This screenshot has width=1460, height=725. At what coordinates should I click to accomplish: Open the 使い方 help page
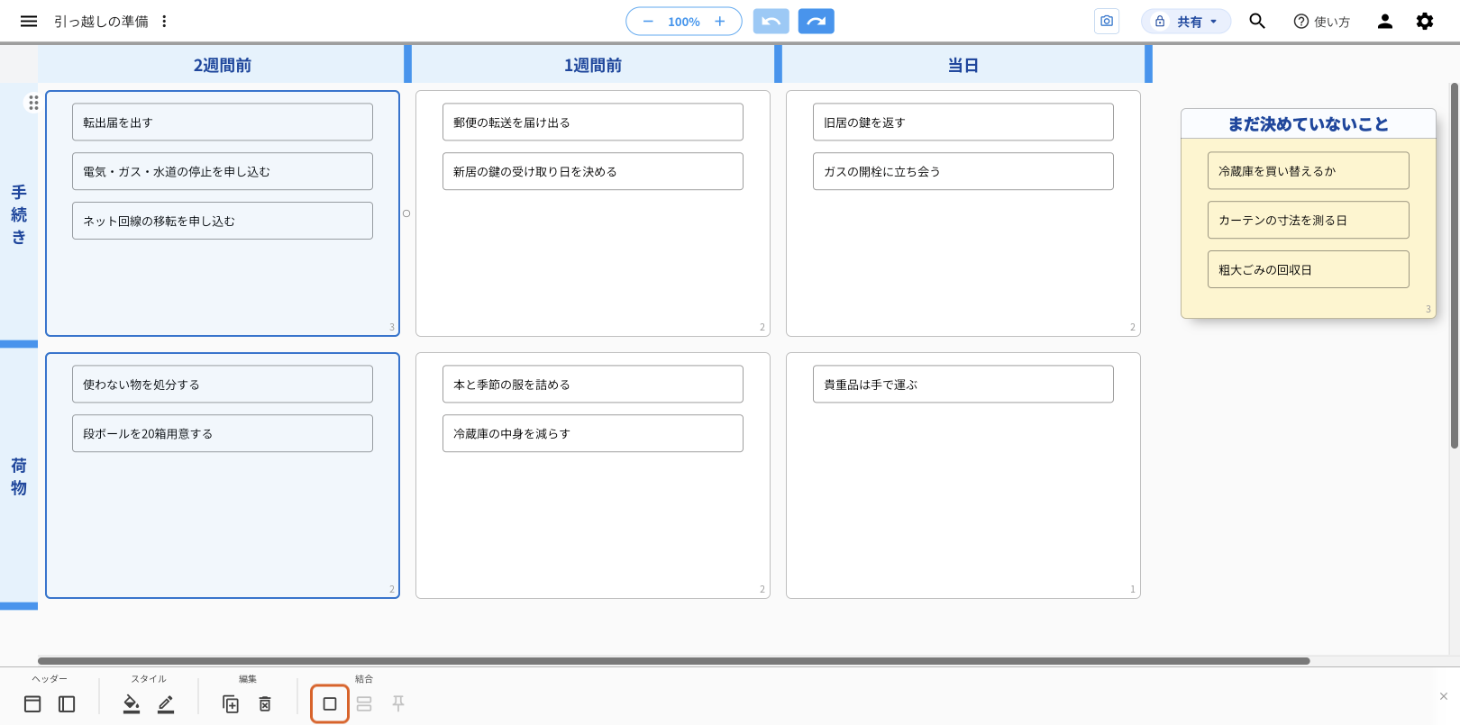pyautogui.click(x=1321, y=22)
